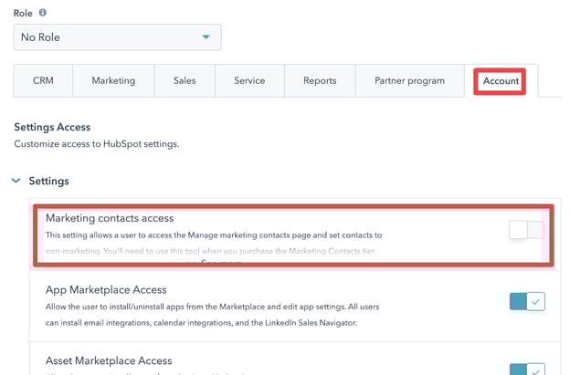The height and width of the screenshot is (375, 570).
Task: Select the Sales tab
Action: click(185, 81)
